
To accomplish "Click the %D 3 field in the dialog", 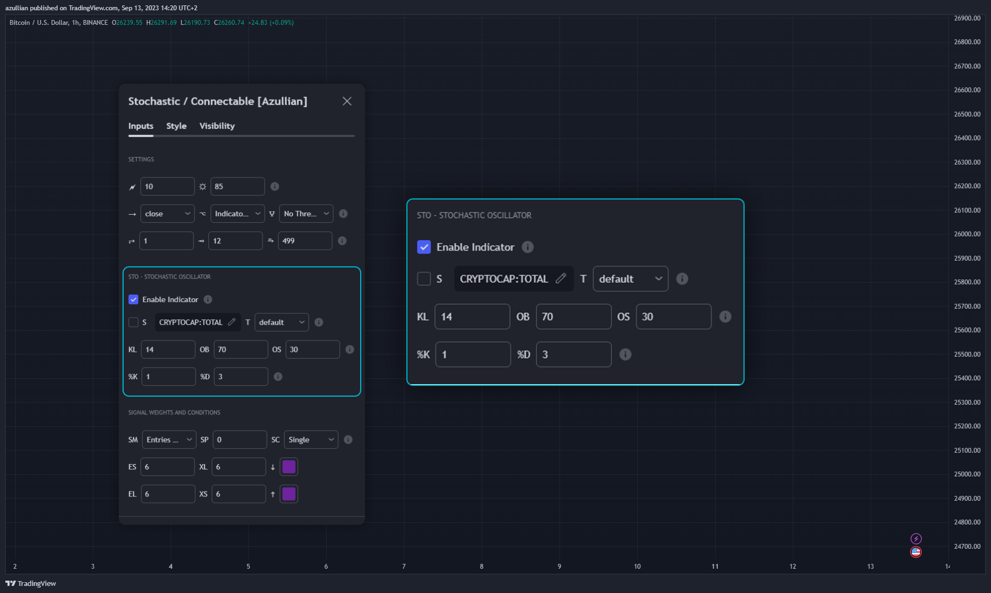I will point(241,377).
